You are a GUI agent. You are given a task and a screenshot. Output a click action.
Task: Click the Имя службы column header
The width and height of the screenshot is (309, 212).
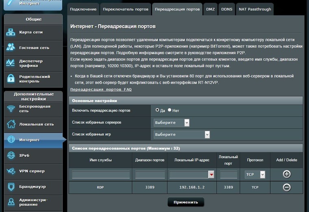[x=100, y=160]
